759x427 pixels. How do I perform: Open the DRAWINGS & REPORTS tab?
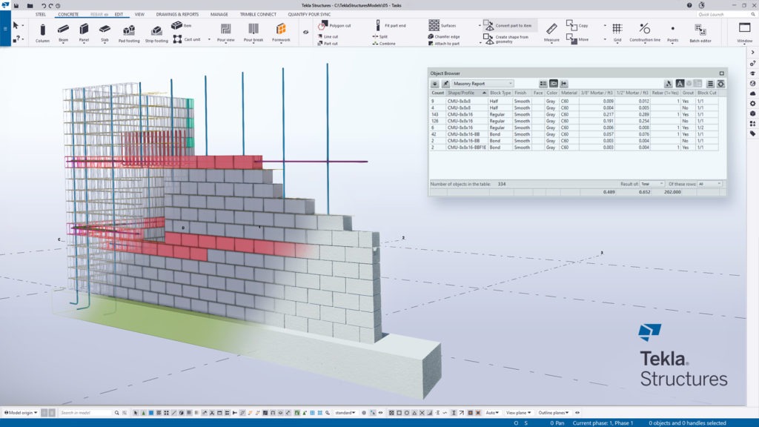pos(177,14)
